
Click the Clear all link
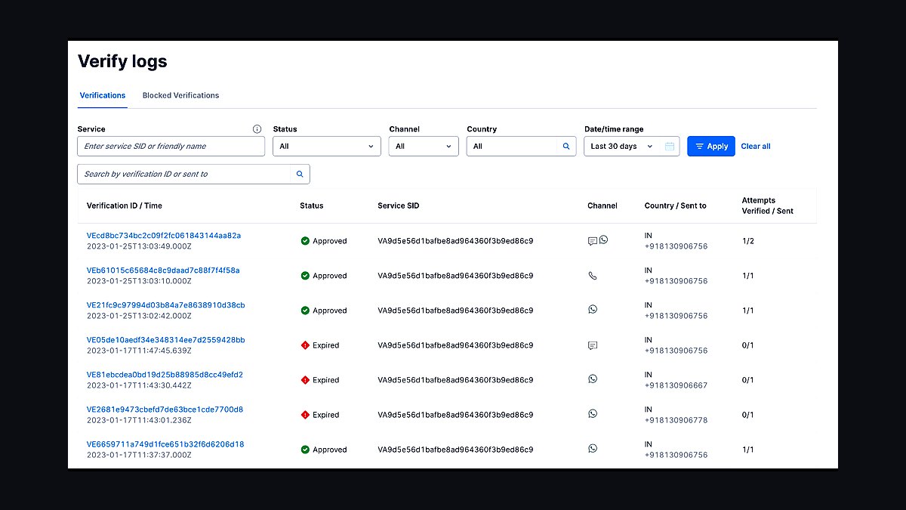click(x=756, y=147)
